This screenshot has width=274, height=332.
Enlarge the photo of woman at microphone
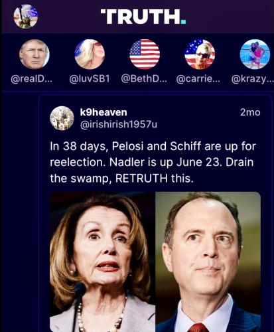pyautogui.click(x=102, y=262)
